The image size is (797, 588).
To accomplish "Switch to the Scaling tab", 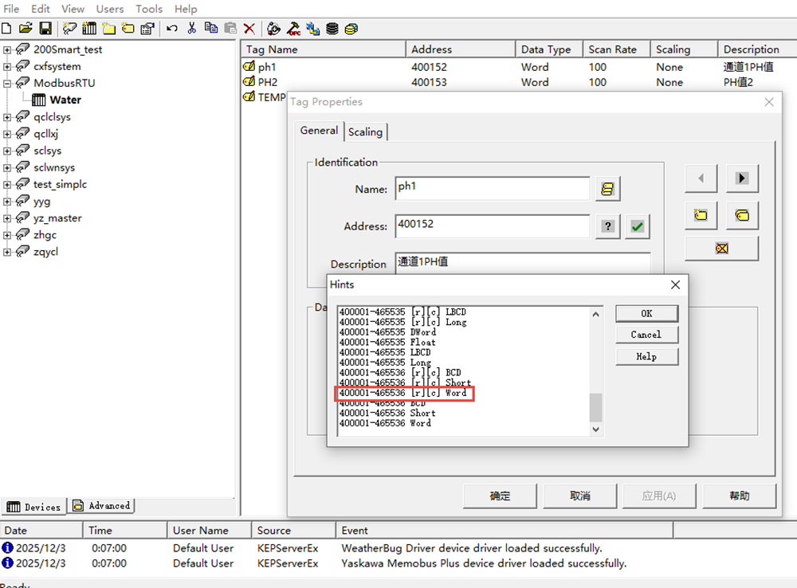I will 365,132.
